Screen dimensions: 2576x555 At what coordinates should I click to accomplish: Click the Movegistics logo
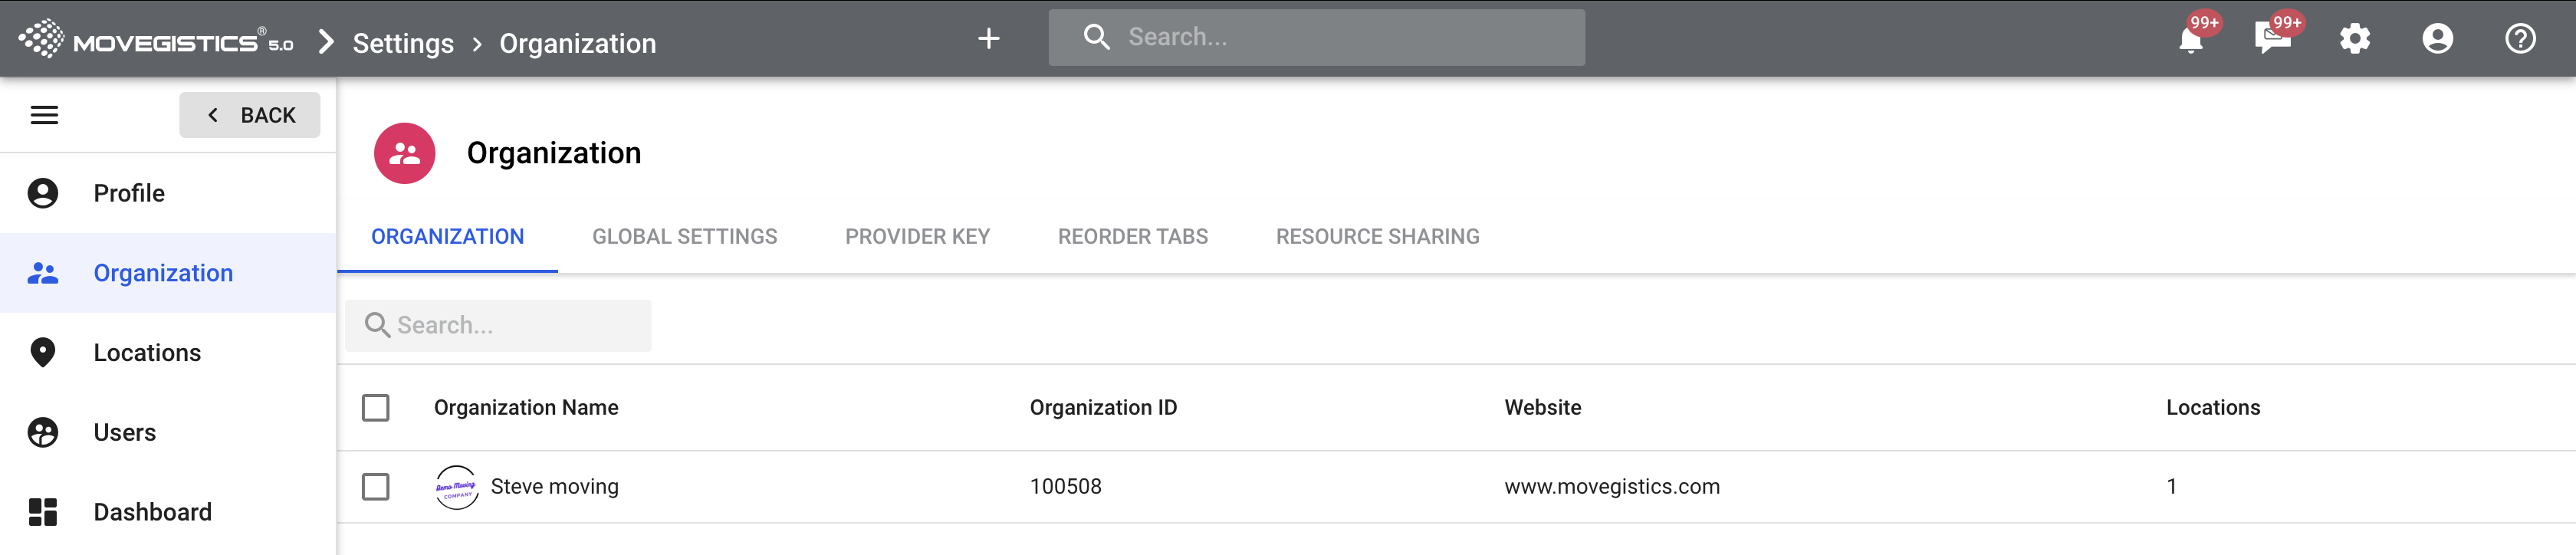(155, 40)
